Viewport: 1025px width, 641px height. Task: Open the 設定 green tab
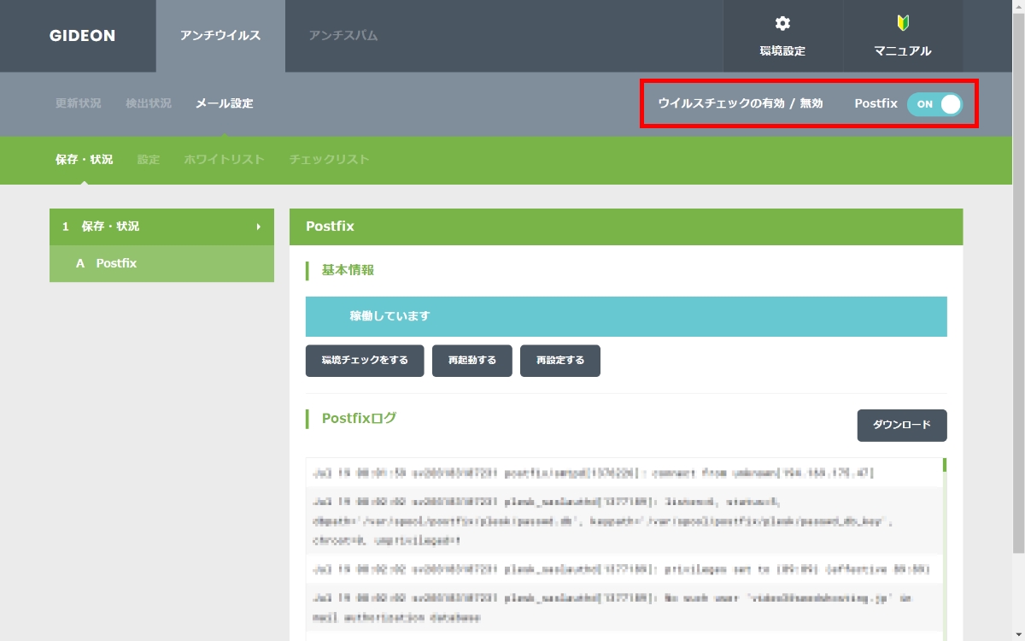pos(149,160)
